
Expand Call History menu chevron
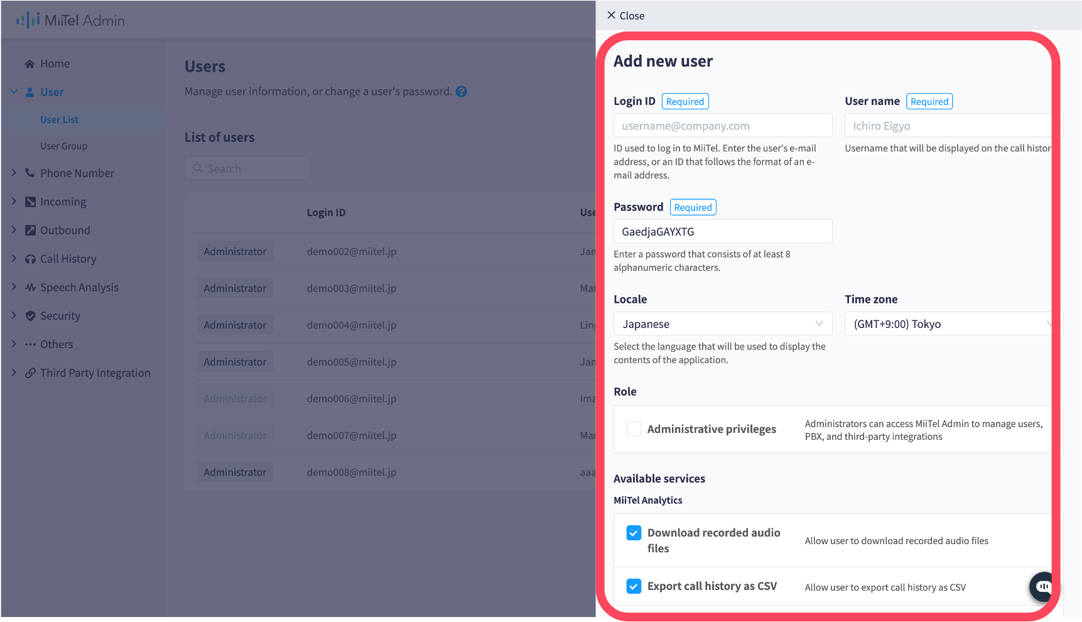click(14, 258)
